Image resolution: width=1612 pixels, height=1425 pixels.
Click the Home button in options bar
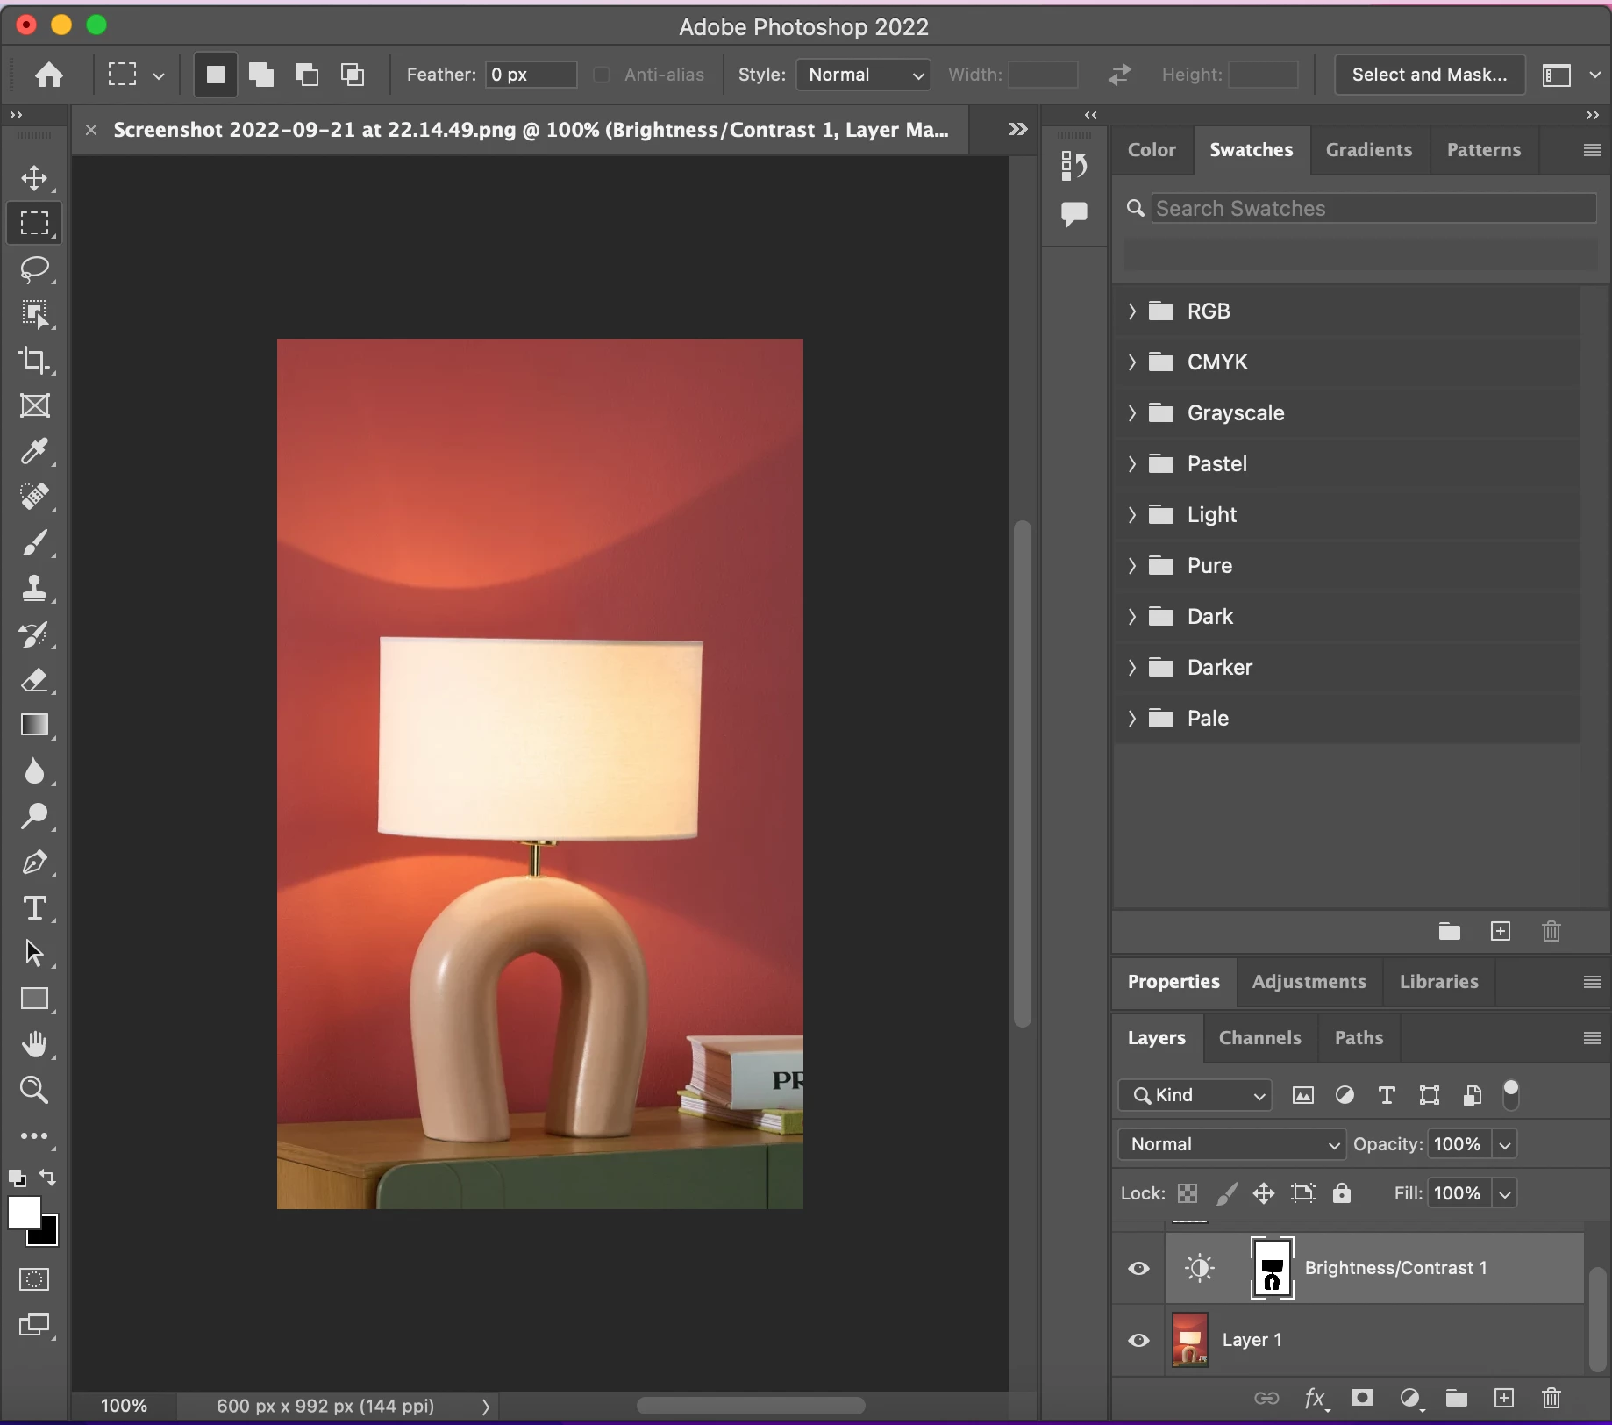pyautogui.click(x=49, y=75)
